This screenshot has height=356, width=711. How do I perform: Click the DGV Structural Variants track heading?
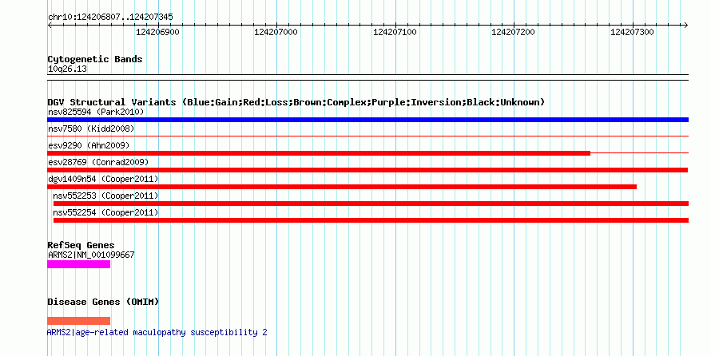coord(296,102)
